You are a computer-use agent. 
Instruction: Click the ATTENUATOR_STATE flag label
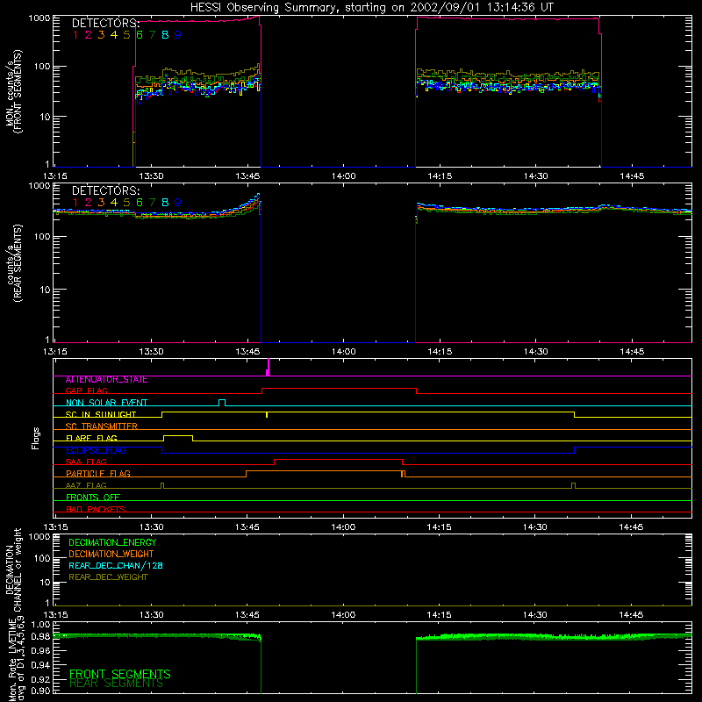coord(106,380)
